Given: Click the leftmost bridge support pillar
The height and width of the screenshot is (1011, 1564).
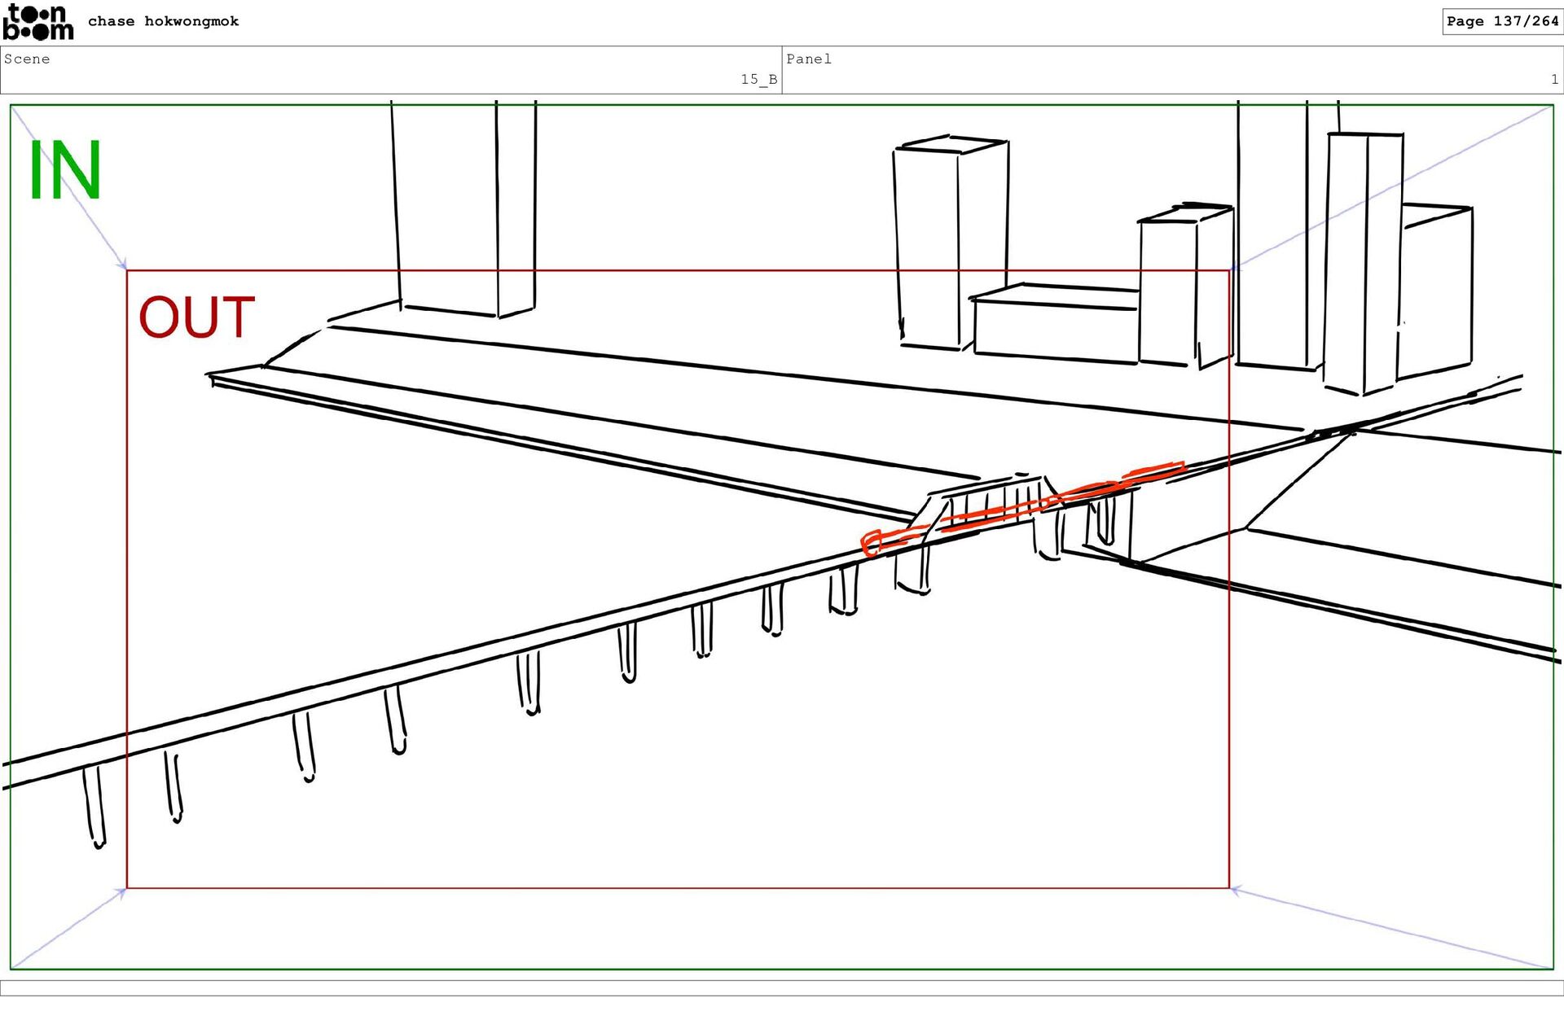Looking at the screenshot, I should pos(94,806).
